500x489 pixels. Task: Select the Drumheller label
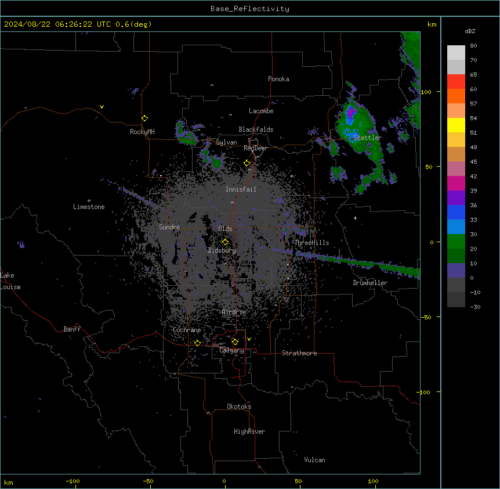[x=370, y=283]
